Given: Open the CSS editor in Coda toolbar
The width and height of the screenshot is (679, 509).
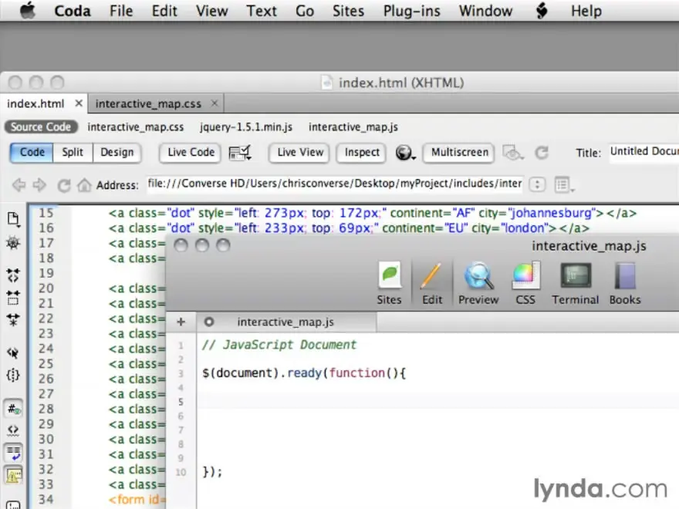Looking at the screenshot, I should 525,282.
